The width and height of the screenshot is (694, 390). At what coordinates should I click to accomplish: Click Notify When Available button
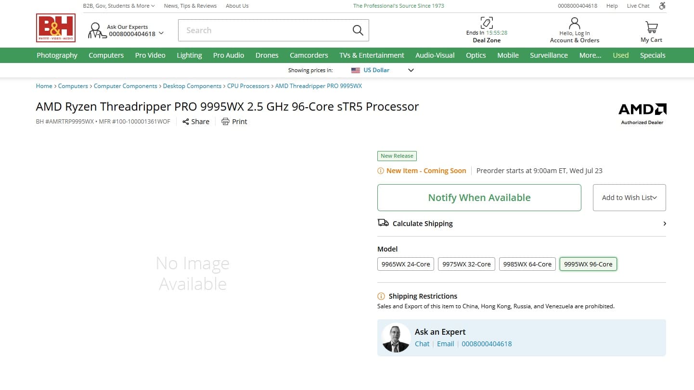pyautogui.click(x=479, y=198)
